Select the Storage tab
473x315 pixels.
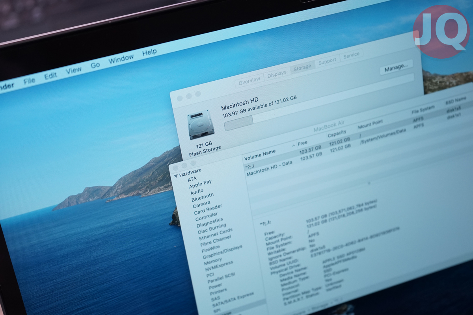(x=302, y=67)
